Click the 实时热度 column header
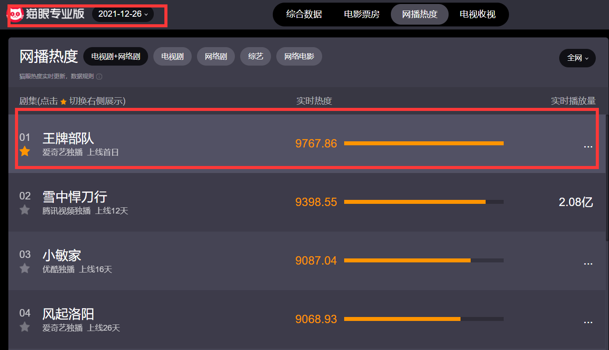 [x=314, y=101]
